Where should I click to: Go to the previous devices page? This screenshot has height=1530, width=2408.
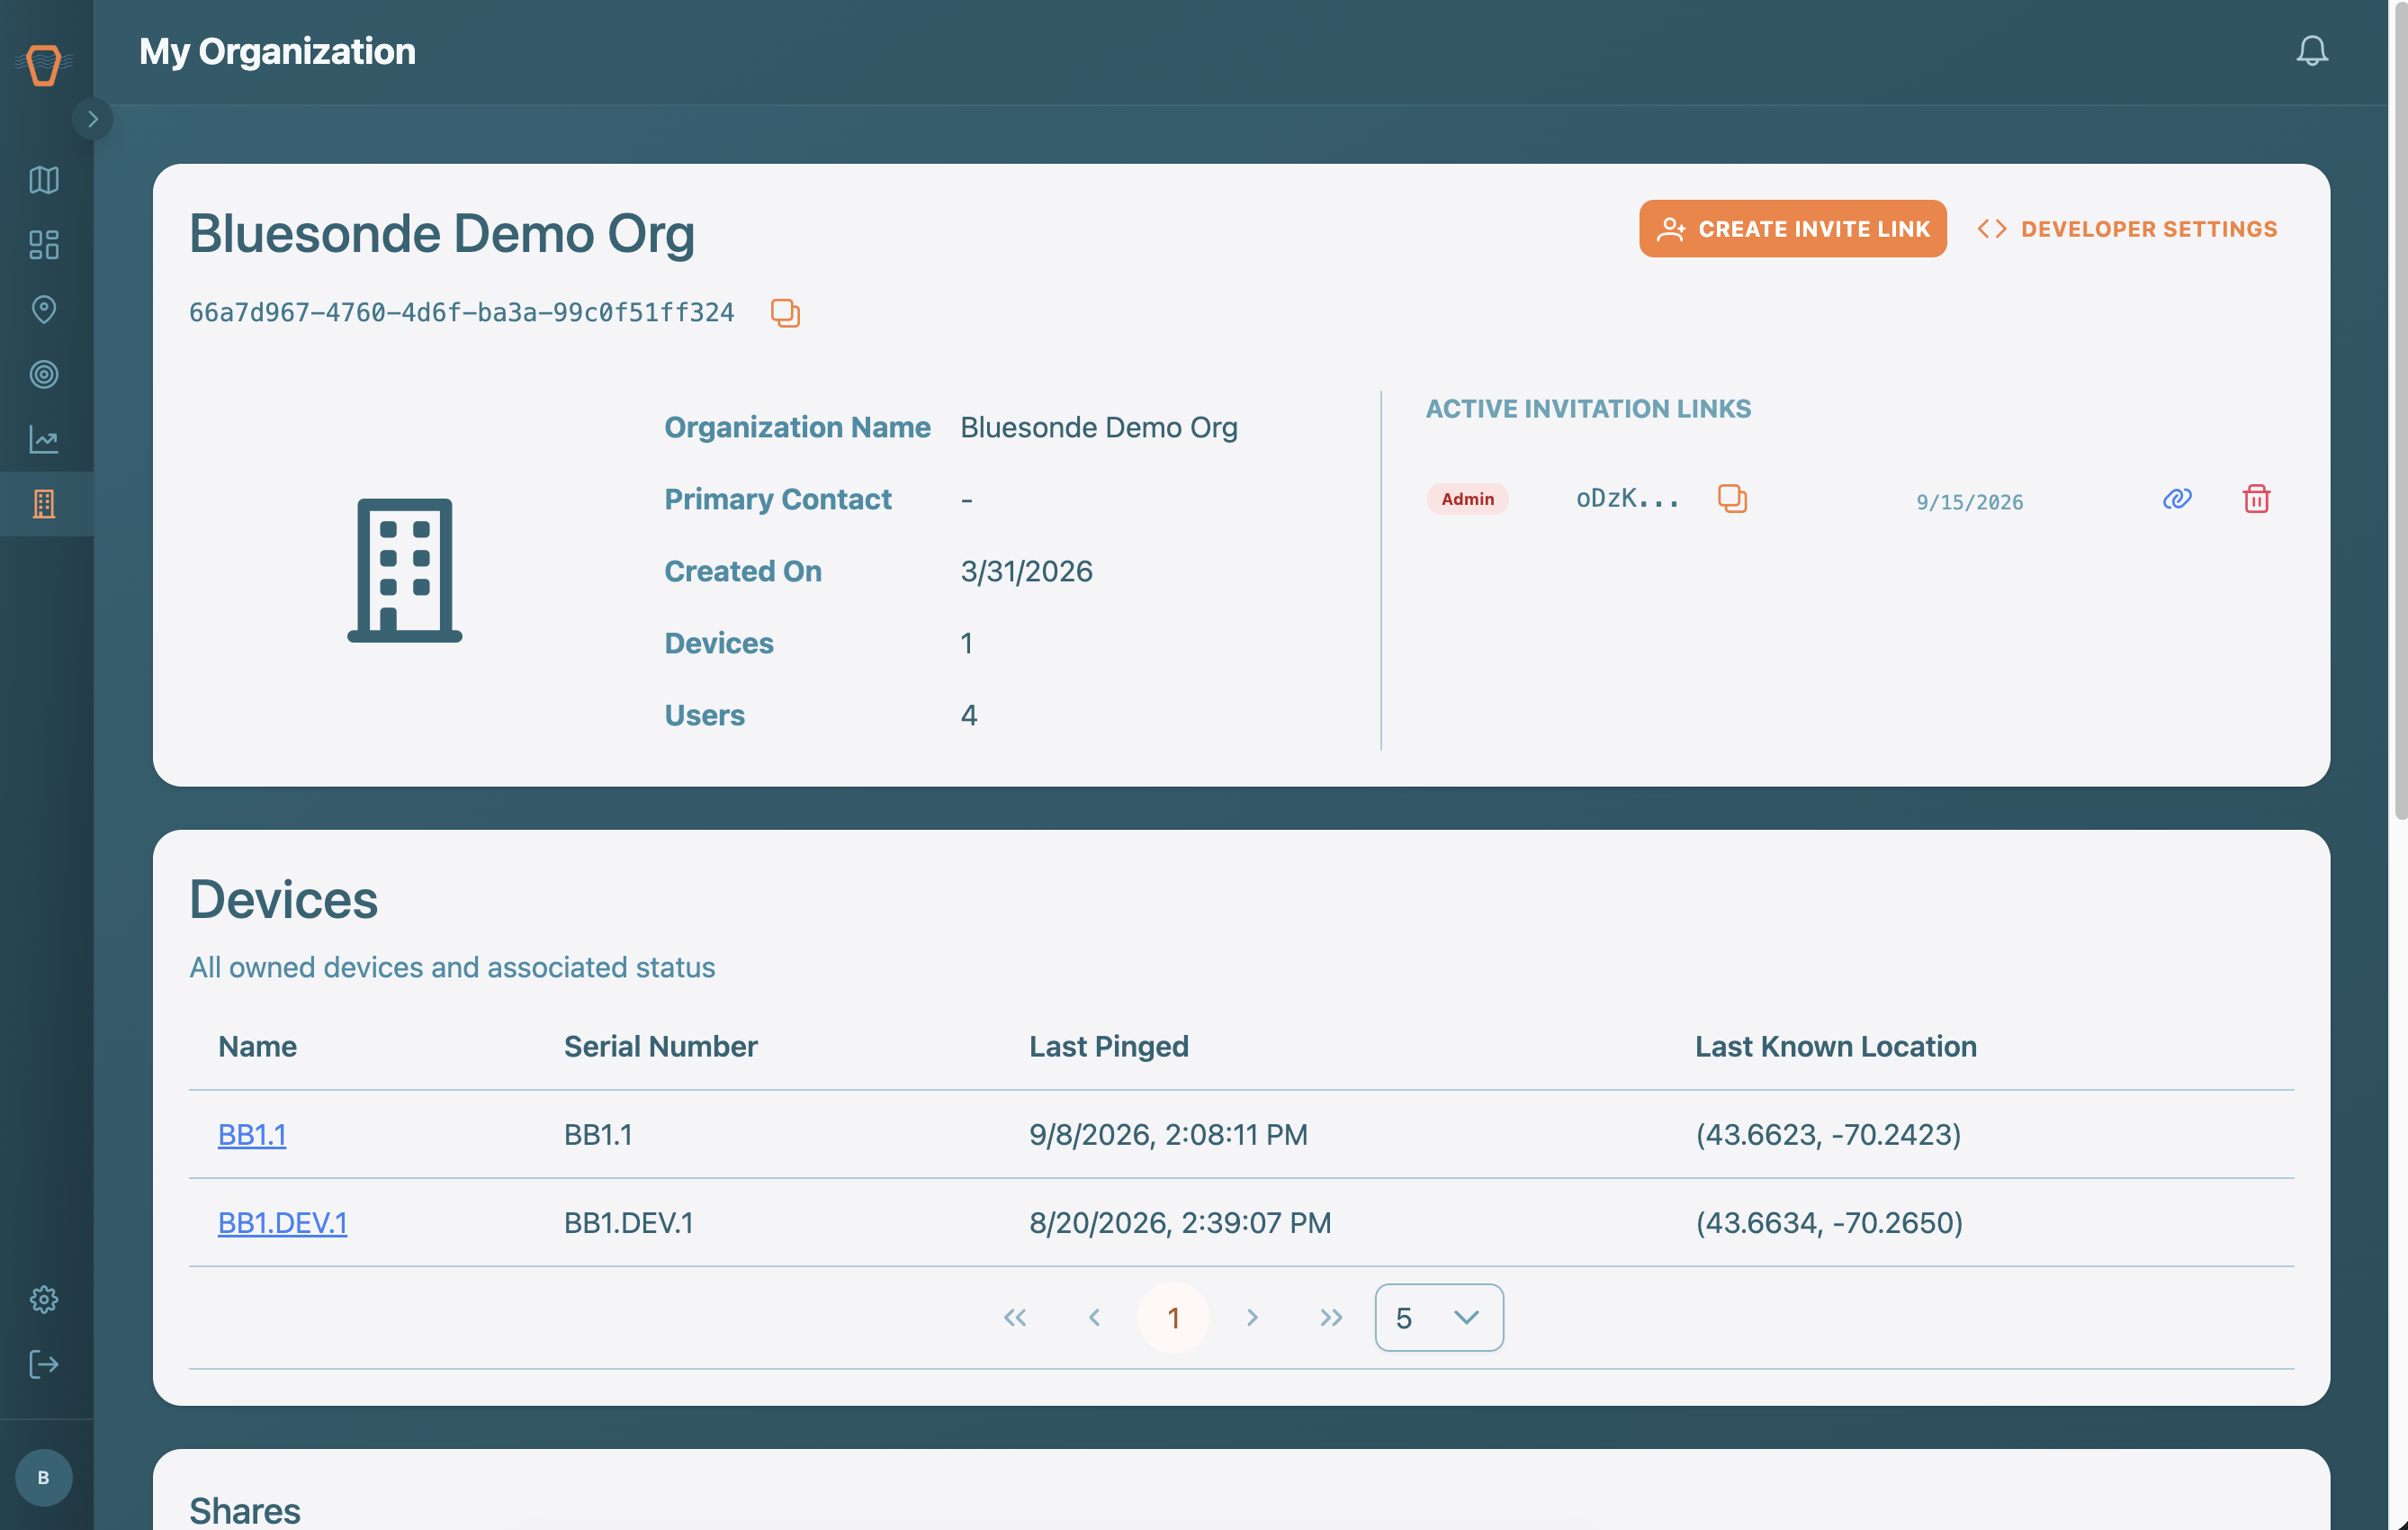(x=1094, y=1317)
